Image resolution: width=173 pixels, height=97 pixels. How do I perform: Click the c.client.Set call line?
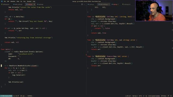pyautogui.click(x=117, y=47)
